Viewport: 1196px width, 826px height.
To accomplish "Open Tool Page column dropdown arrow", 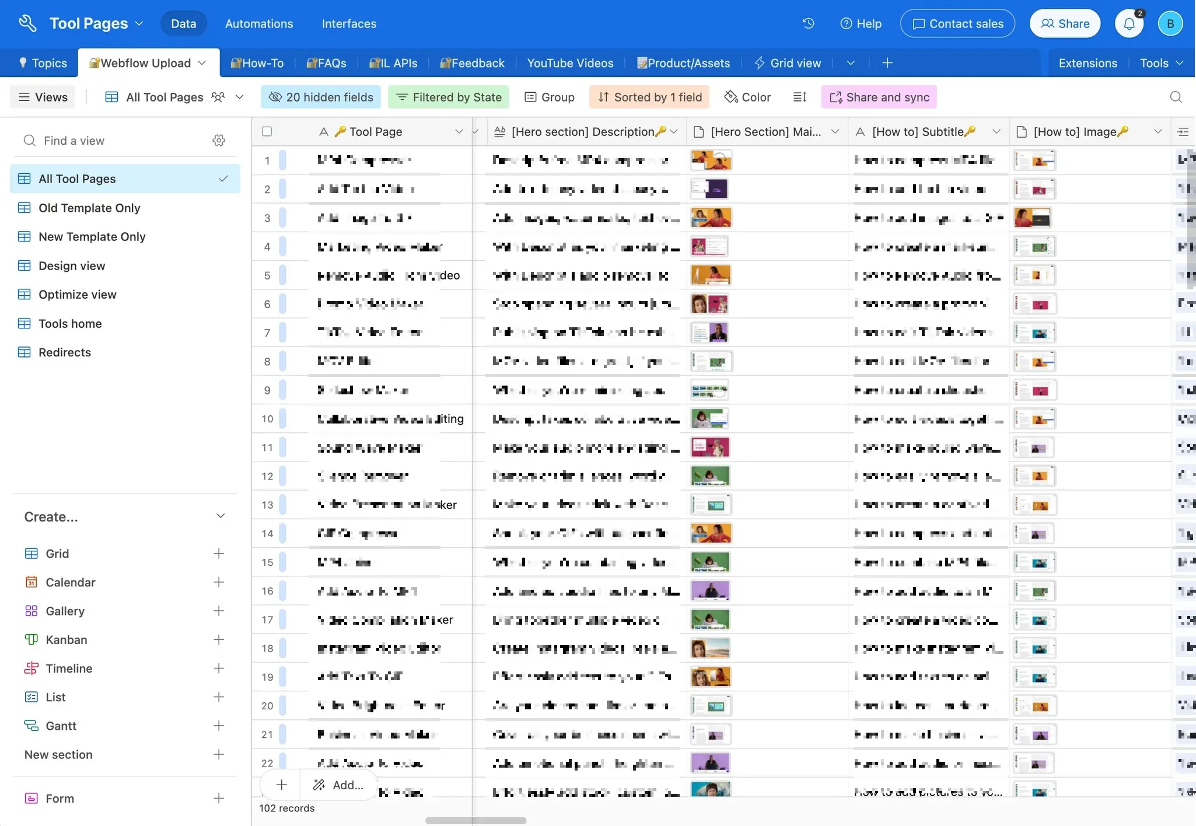I will [459, 132].
